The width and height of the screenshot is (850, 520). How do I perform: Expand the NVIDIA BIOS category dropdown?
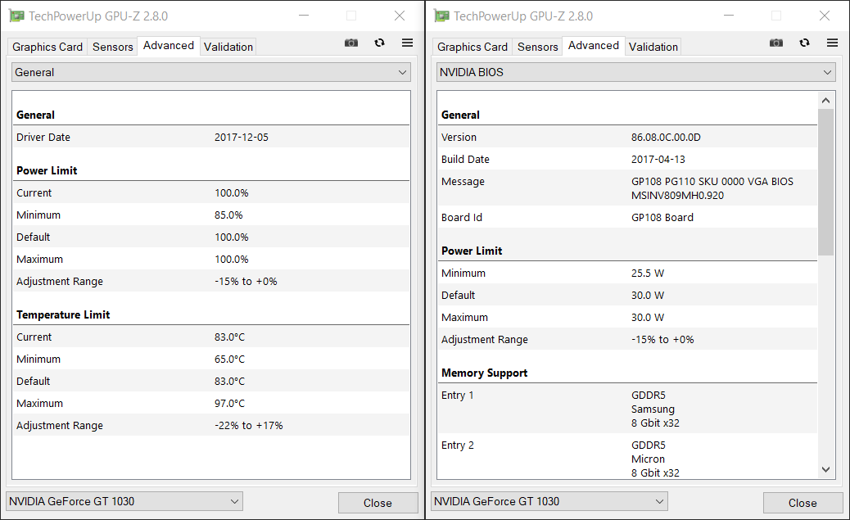click(x=635, y=72)
